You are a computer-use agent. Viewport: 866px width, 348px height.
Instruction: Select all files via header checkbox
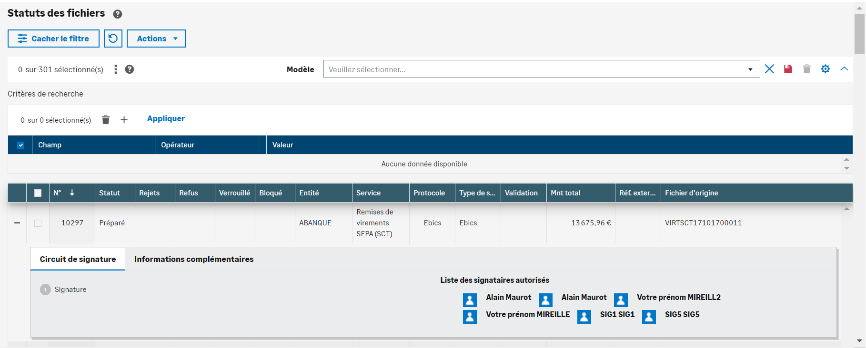pyautogui.click(x=38, y=193)
